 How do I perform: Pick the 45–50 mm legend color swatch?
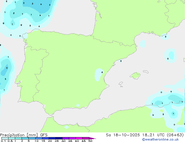86,138
